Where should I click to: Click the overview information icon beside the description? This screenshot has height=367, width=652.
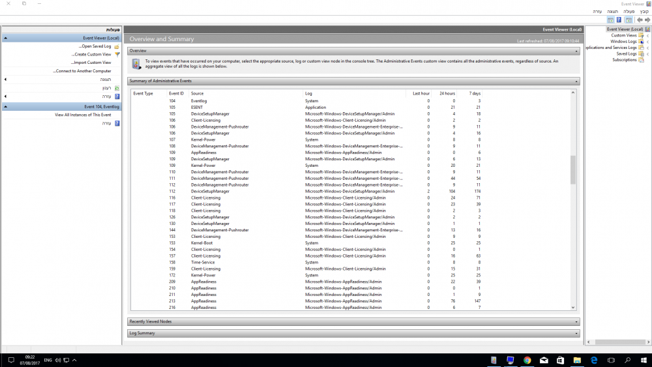click(x=136, y=64)
